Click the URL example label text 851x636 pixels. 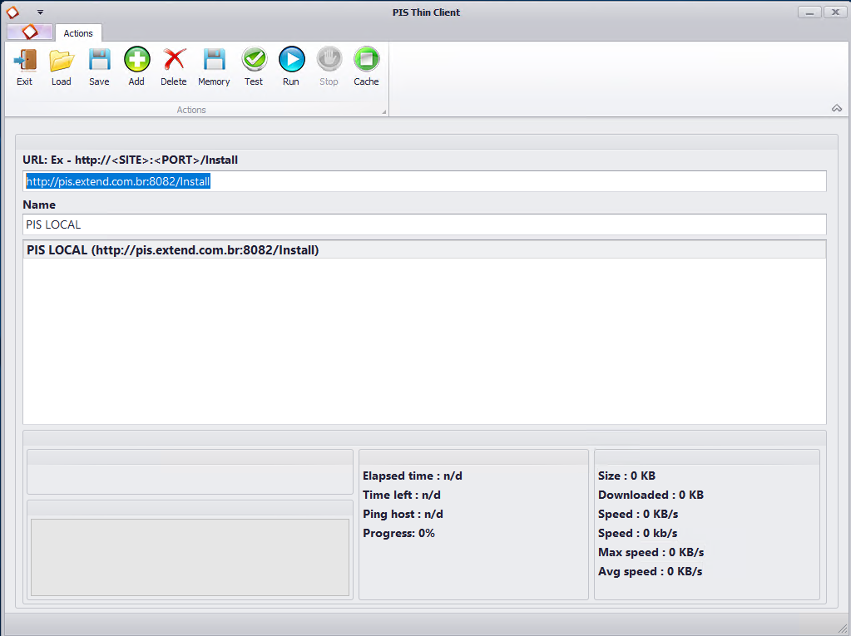pos(131,160)
